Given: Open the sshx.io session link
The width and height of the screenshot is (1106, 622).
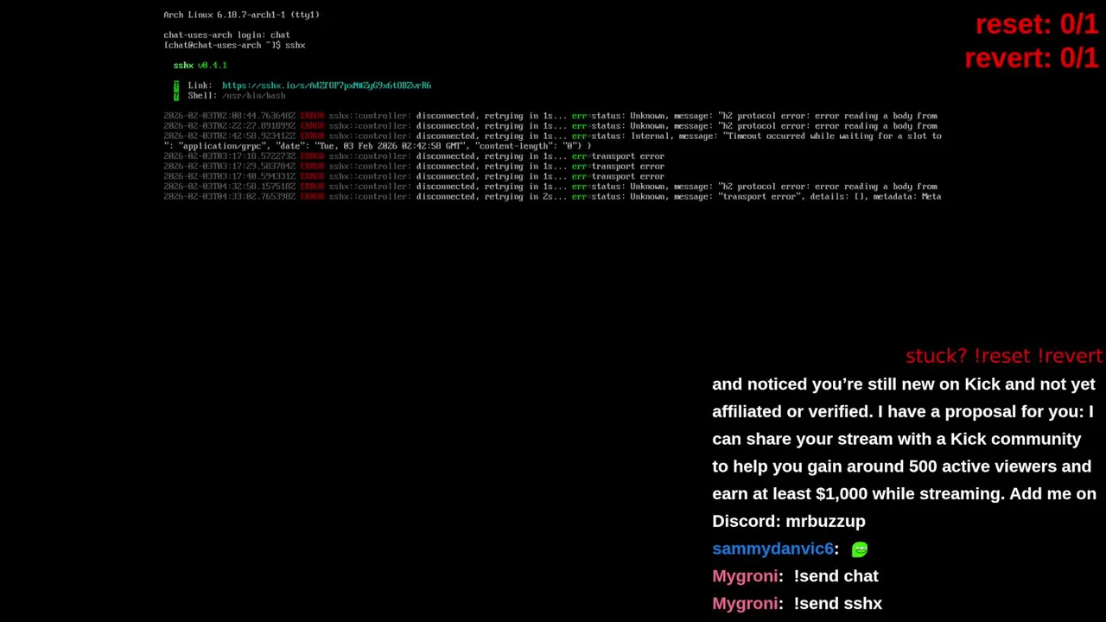Looking at the screenshot, I should [326, 86].
